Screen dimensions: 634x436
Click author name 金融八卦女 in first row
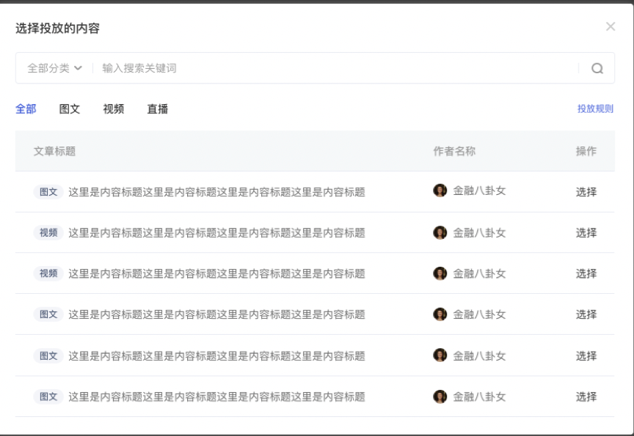pyautogui.click(x=479, y=191)
